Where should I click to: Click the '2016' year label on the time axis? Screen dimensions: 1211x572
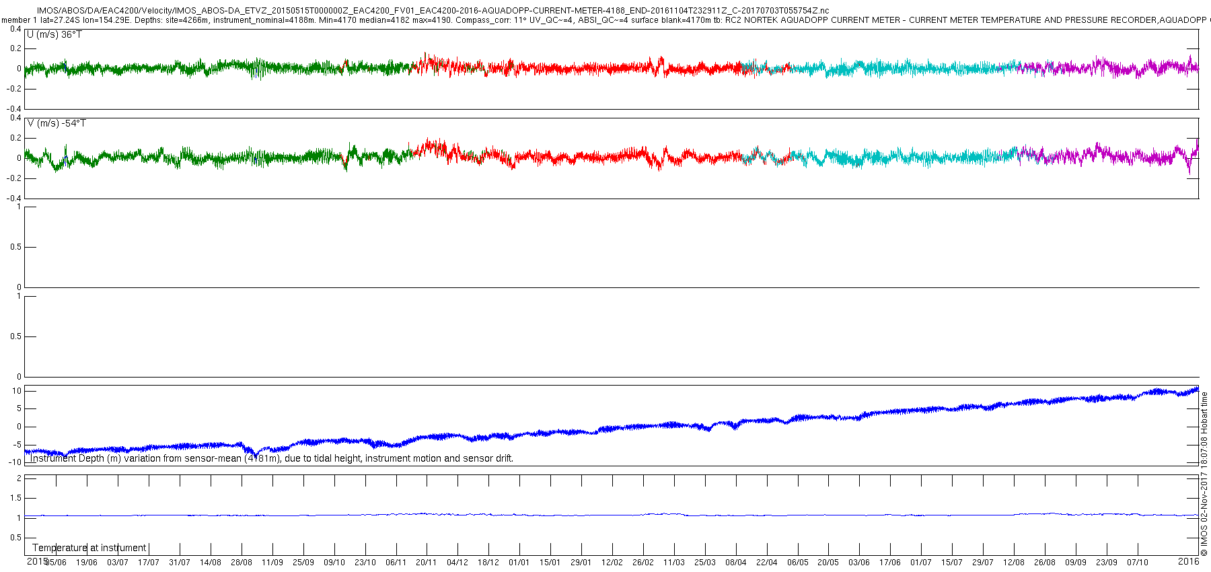point(1189,561)
